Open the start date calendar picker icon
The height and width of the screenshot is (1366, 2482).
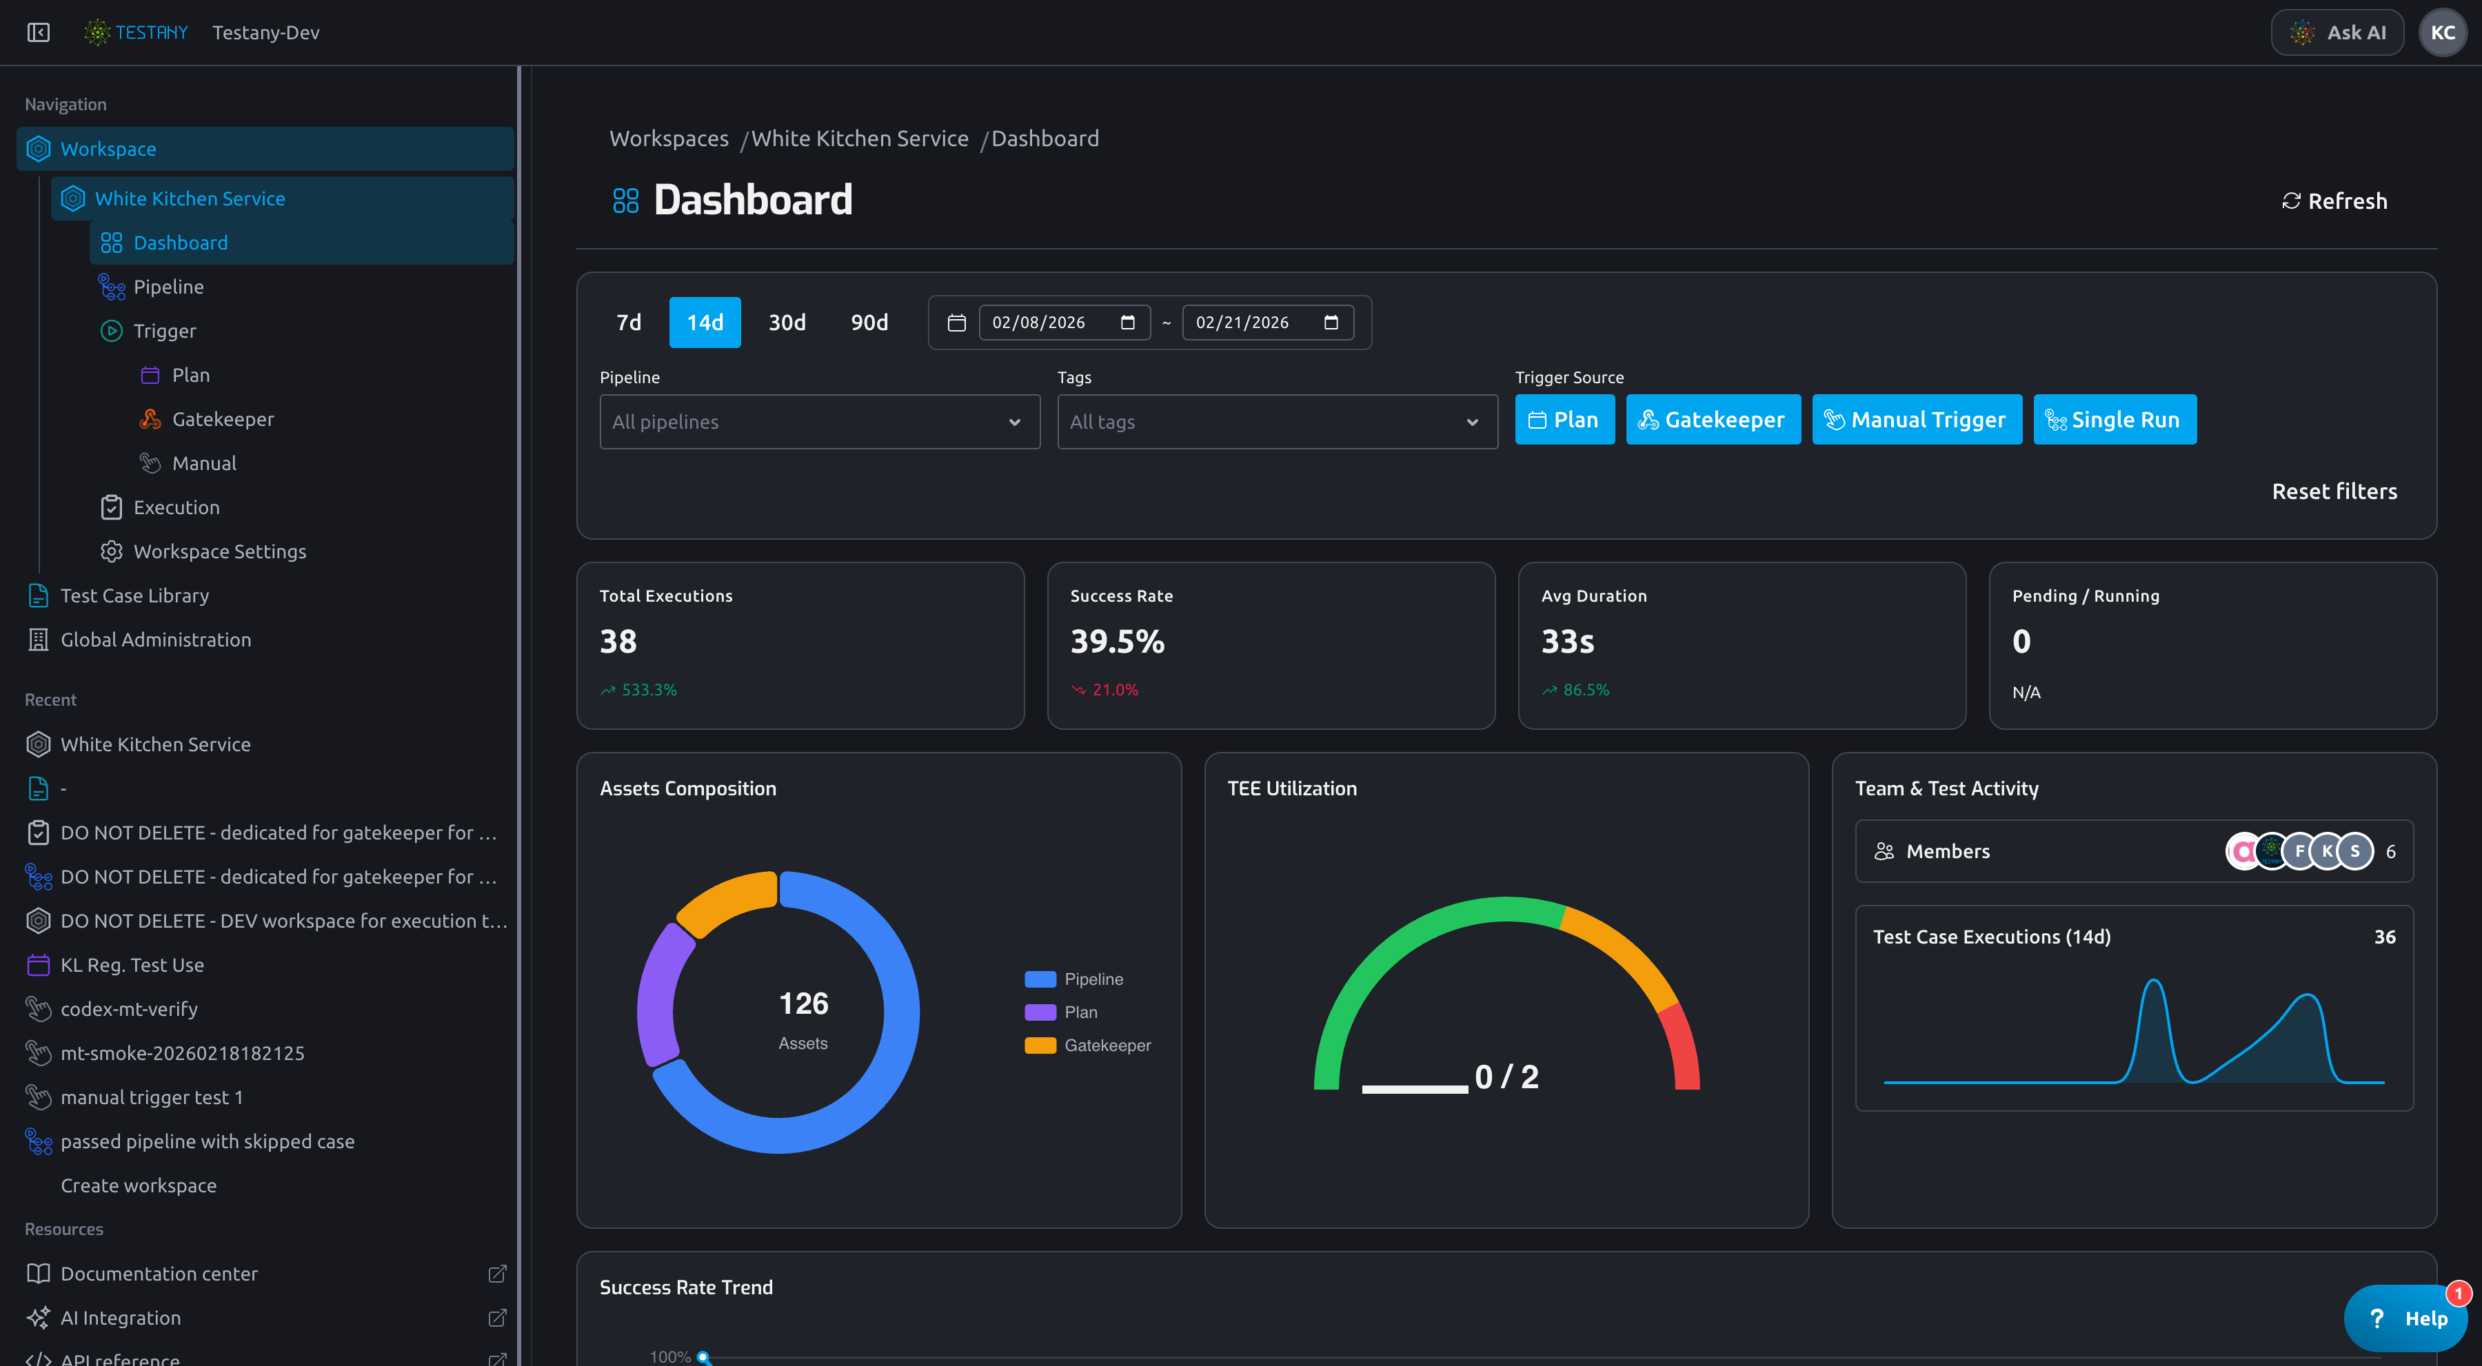[1127, 323]
